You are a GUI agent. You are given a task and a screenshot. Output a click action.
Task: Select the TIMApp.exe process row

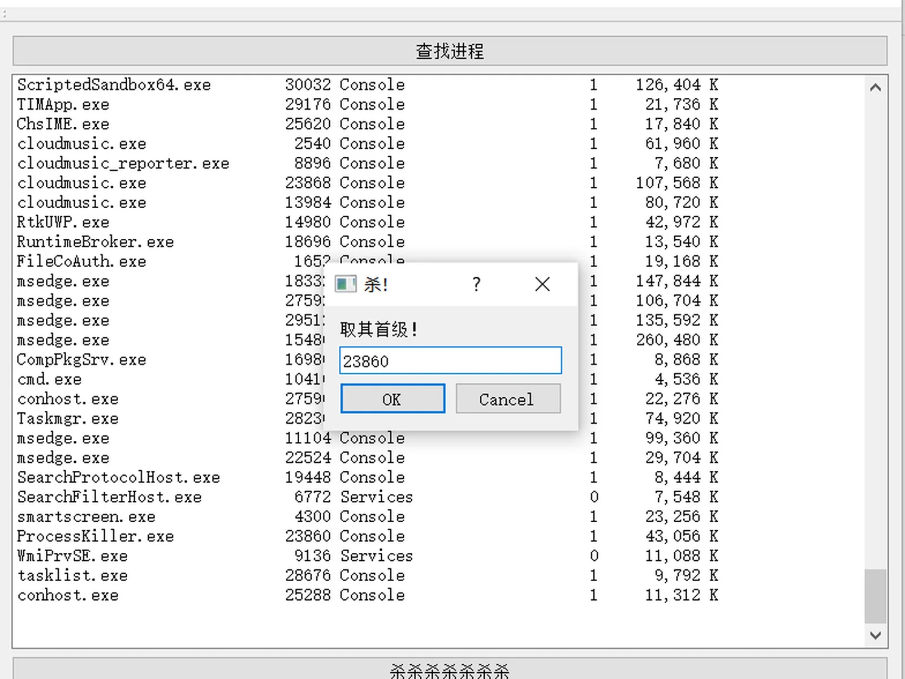(x=368, y=105)
